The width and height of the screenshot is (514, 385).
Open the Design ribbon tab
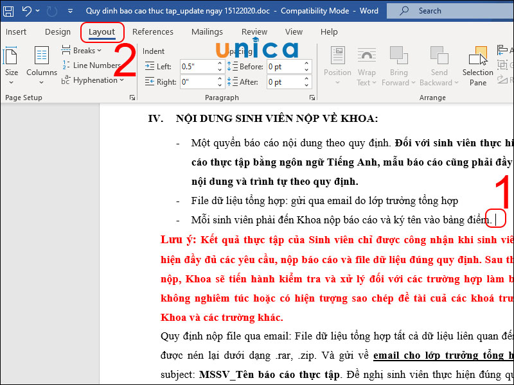point(58,31)
